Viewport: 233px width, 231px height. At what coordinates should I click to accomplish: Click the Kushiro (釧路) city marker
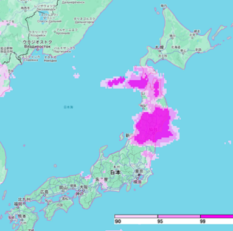click(198, 52)
